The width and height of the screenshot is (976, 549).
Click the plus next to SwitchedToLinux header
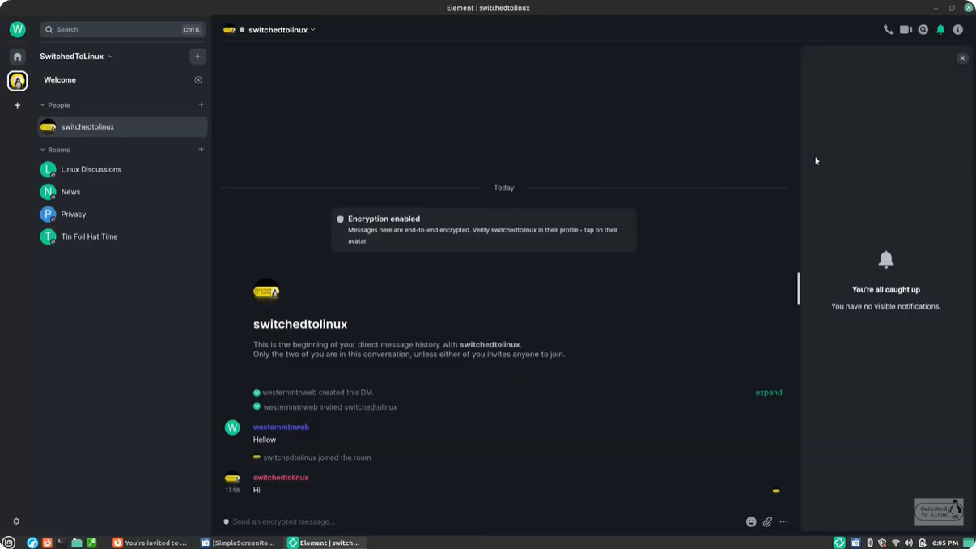click(x=197, y=57)
